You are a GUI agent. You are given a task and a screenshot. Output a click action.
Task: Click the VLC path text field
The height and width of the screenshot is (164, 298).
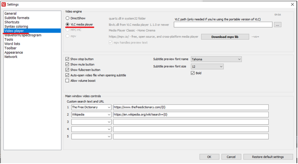tap(223, 25)
